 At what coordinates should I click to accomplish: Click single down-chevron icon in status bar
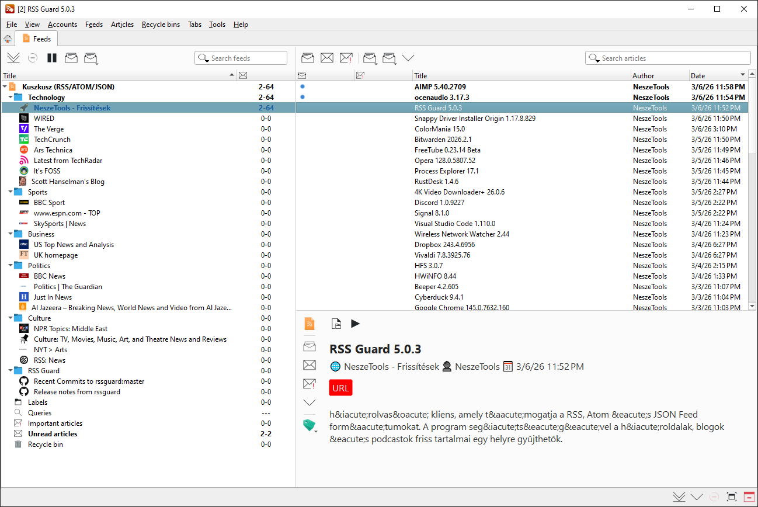(x=696, y=497)
